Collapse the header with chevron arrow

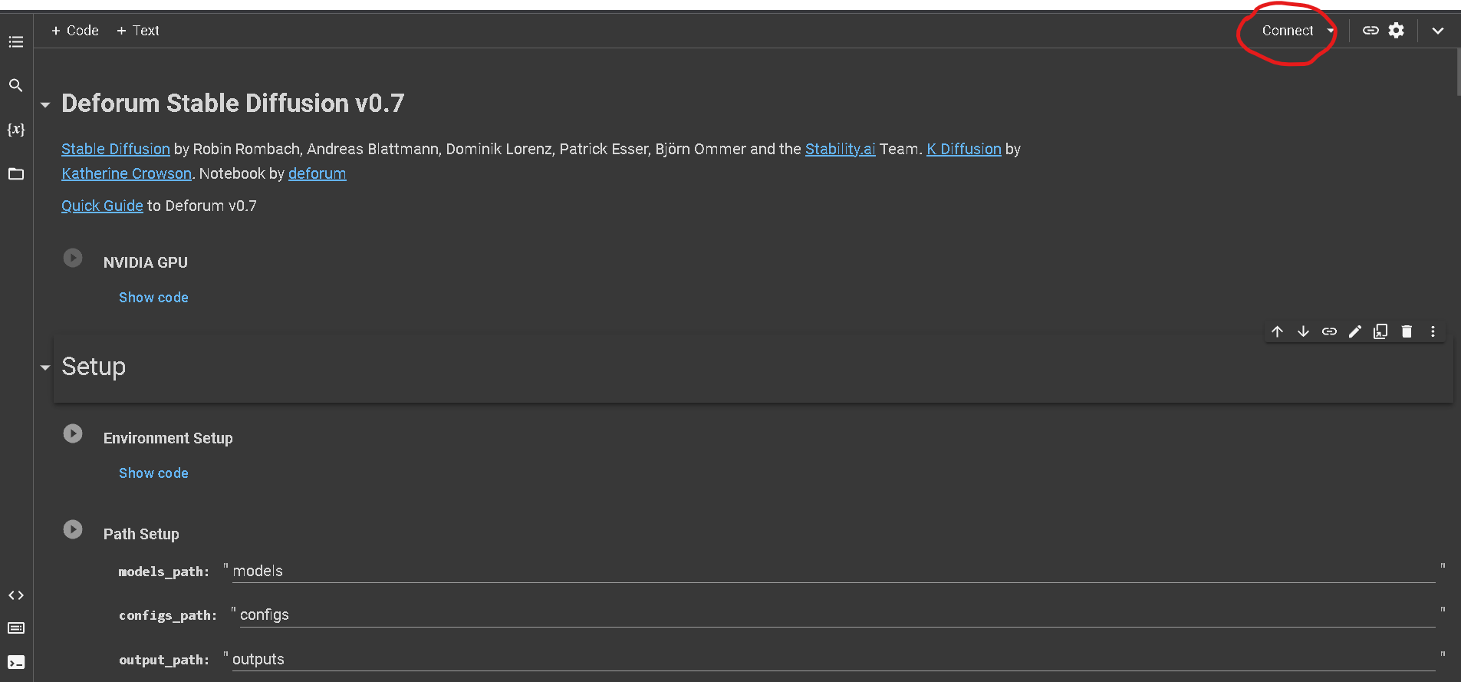1438,31
